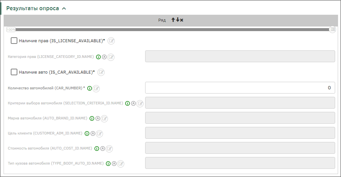Click the 'A' icon beside AUTO_COST_ID.NAME

103,149
